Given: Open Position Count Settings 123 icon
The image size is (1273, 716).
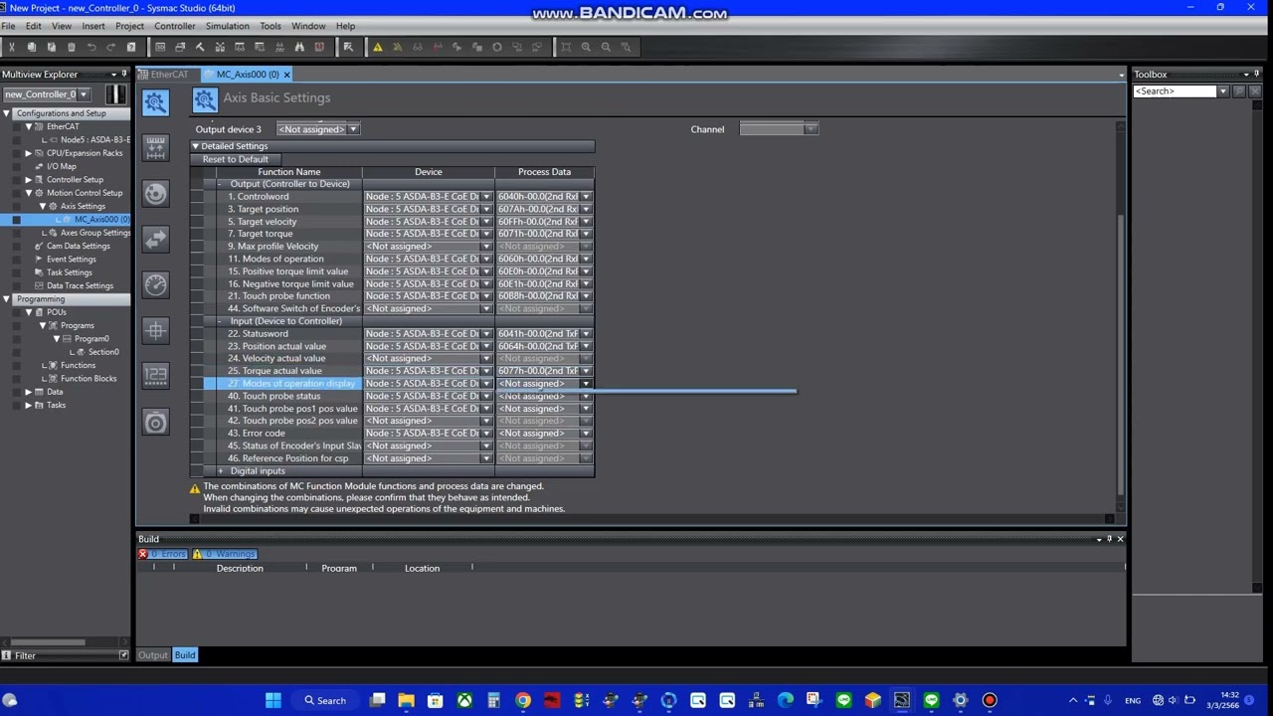Looking at the screenshot, I should [x=155, y=375].
